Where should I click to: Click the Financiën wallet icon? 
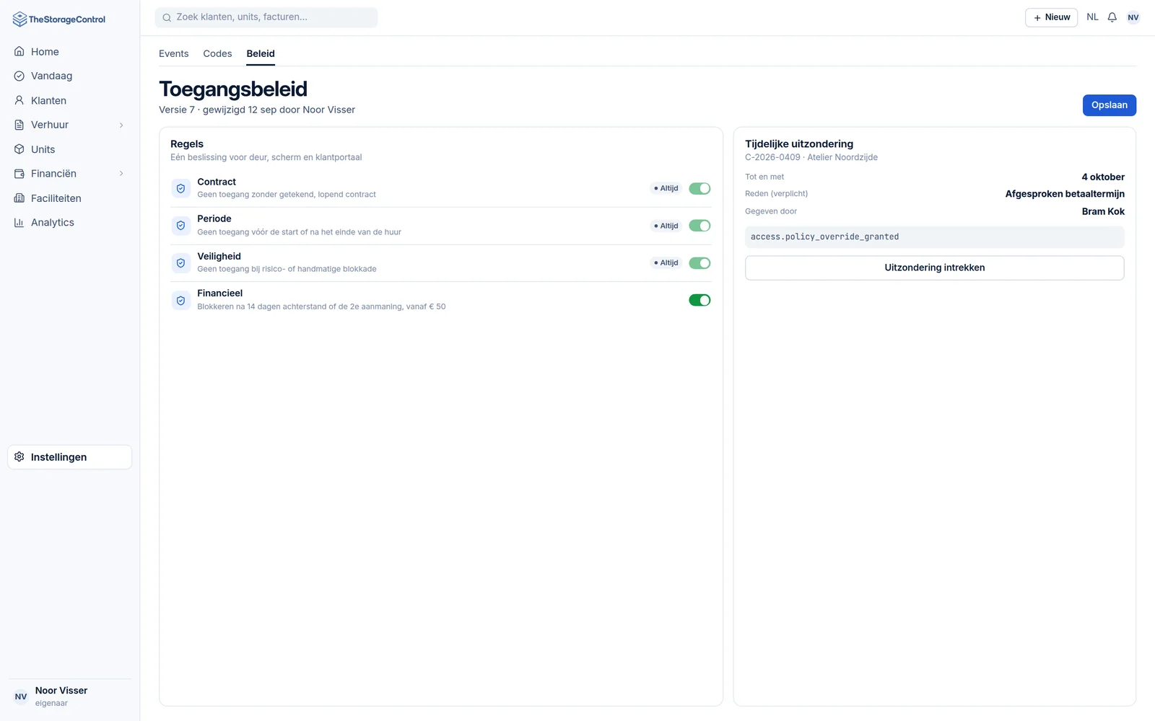pyautogui.click(x=19, y=174)
